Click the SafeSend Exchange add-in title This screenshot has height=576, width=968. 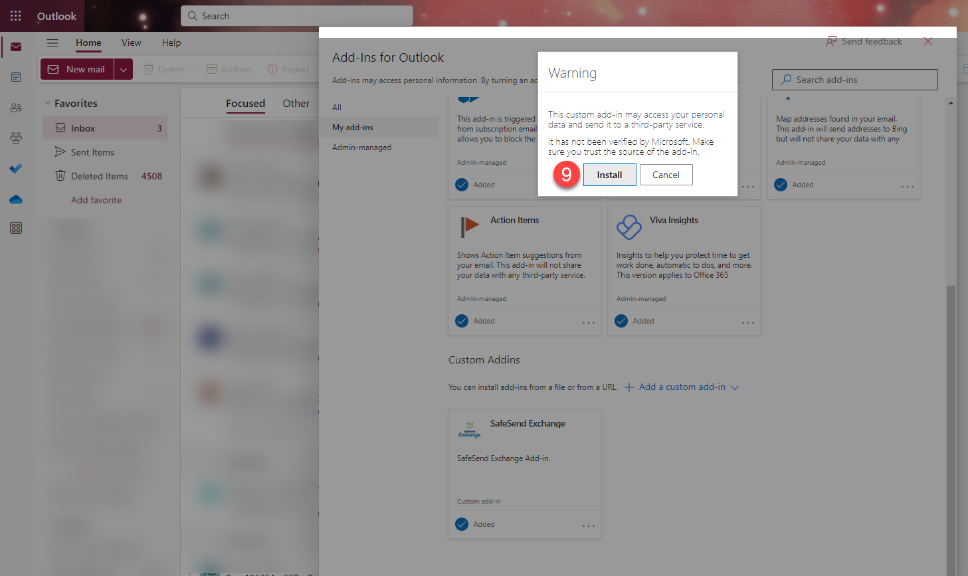coord(528,423)
